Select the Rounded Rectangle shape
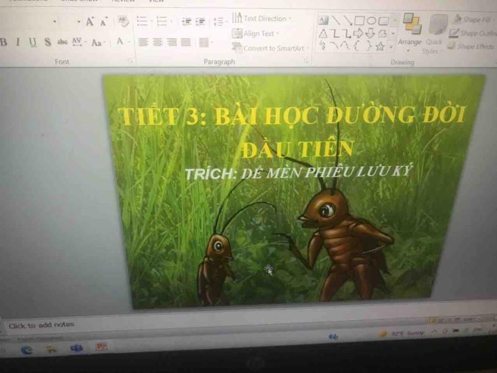The height and width of the screenshot is (373, 497). (x=383, y=21)
